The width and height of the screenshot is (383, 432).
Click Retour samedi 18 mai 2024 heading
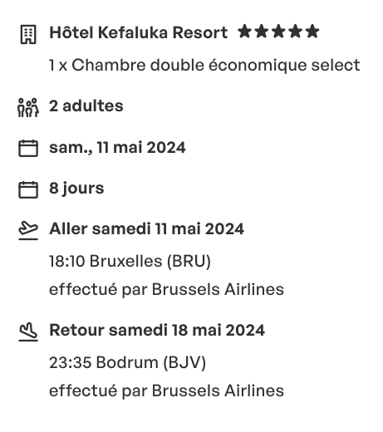click(157, 330)
